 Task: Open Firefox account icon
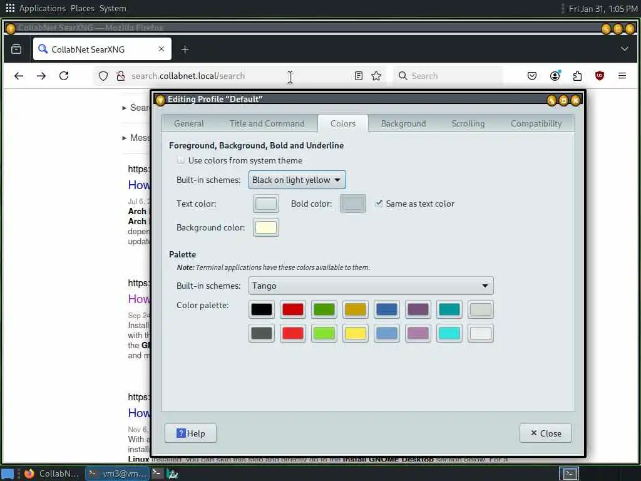point(555,76)
